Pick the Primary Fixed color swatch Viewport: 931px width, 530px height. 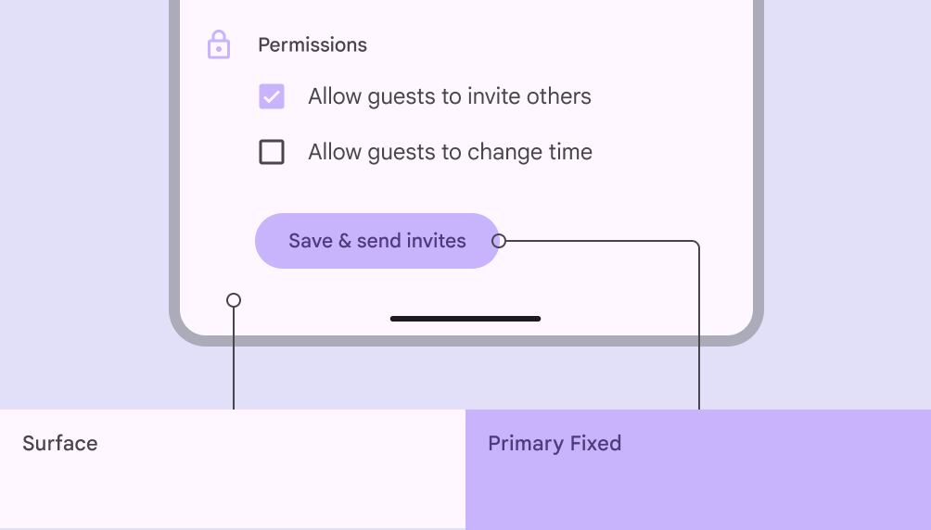tap(697, 482)
